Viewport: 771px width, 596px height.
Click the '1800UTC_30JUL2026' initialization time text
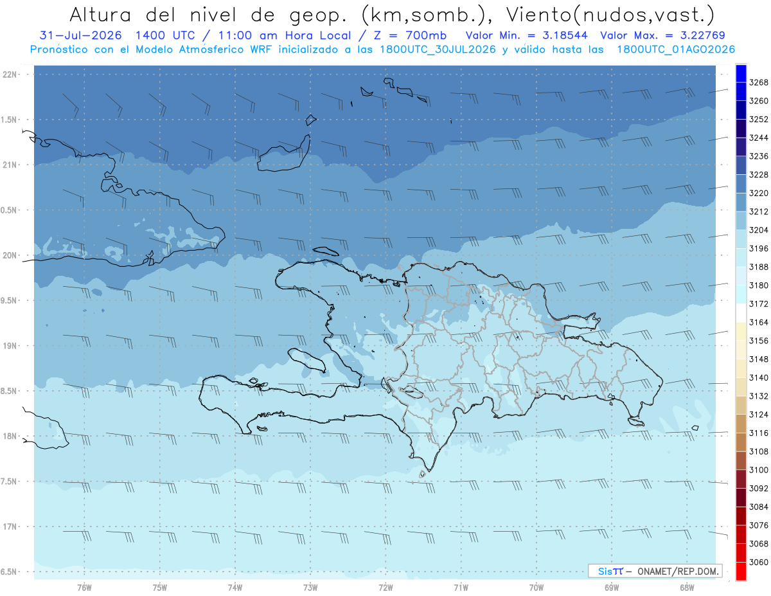pyautogui.click(x=438, y=50)
